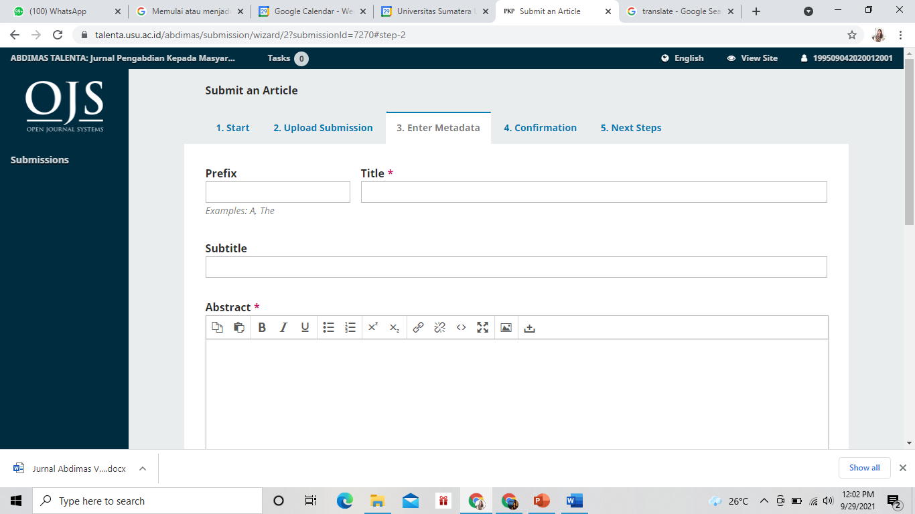This screenshot has width=915, height=514.
Task: Click ABDIMAS TALENTA journal name link
Action: [123, 58]
